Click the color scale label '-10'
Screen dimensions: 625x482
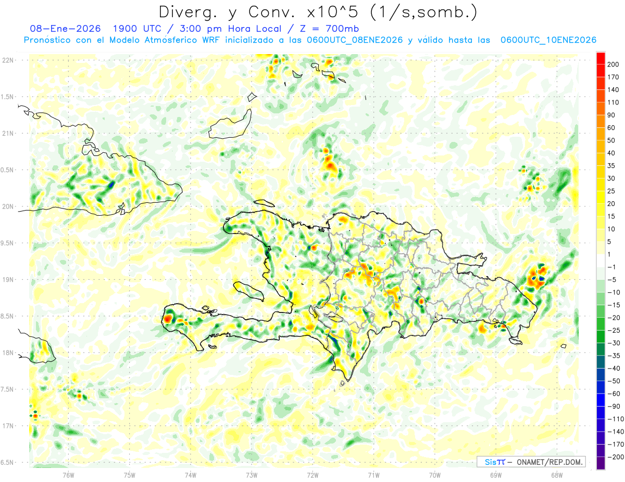614,292
